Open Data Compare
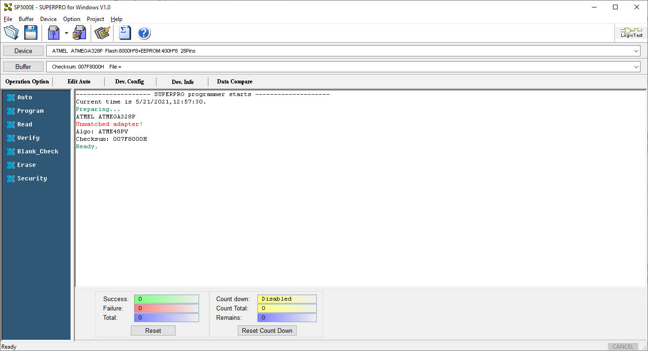This screenshot has width=648, height=351. click(x=235, y=82)
